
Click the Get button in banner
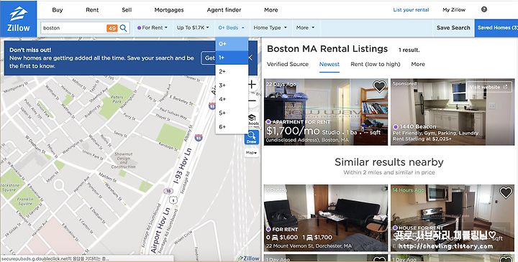209,58
